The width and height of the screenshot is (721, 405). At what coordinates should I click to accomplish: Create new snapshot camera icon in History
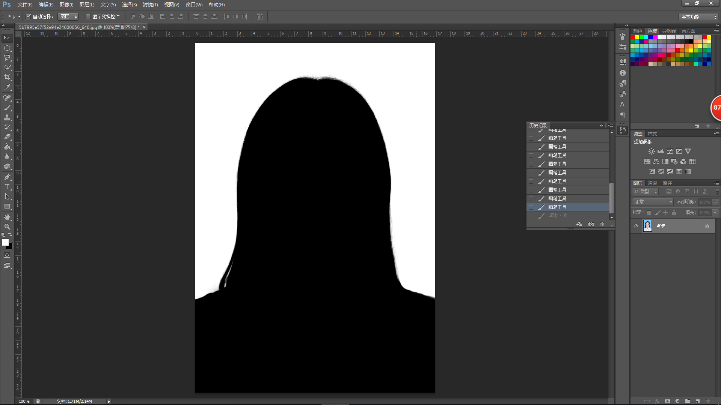(591, 224)
